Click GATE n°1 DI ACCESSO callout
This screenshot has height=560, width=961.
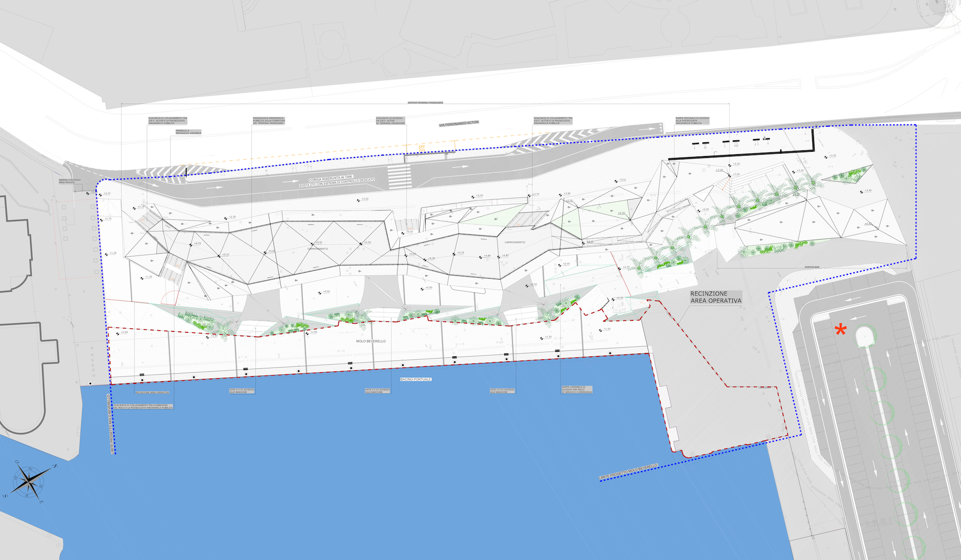242,391
